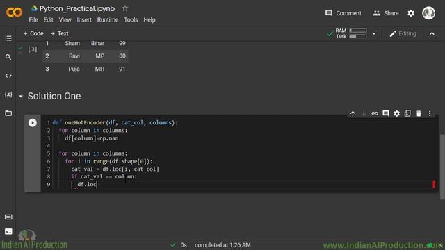
Task: Collapse the header with chevron up
Action: [432, 34]
